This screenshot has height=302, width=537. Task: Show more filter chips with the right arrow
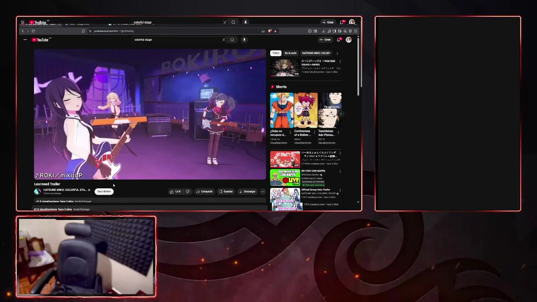[337, 53]
